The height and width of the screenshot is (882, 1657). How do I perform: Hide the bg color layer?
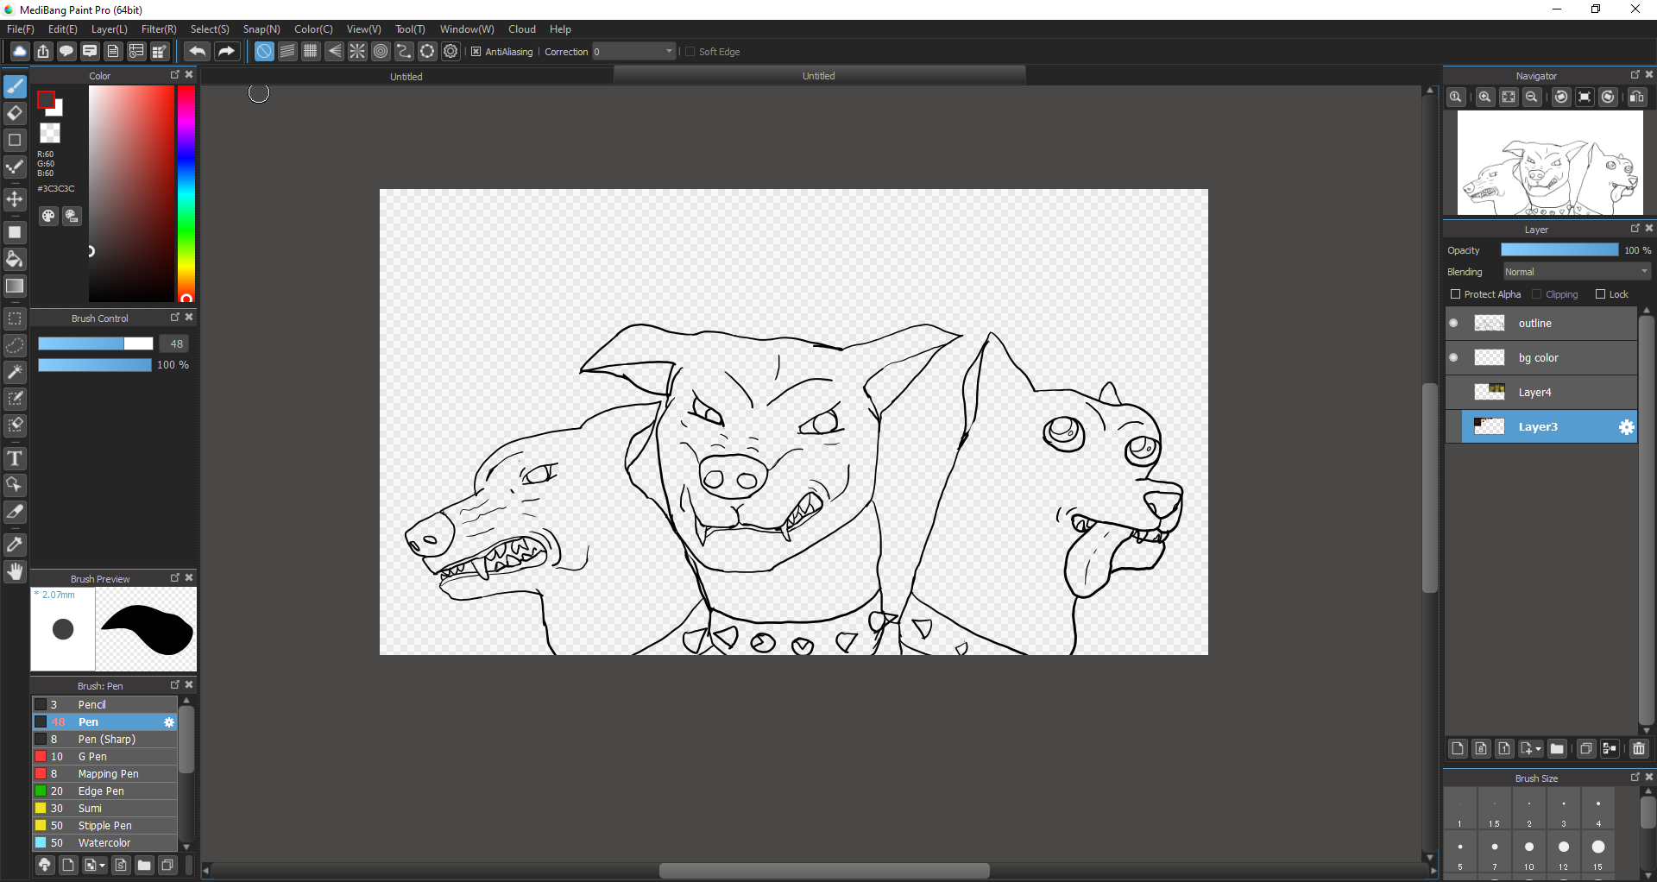click(x=1453, y=357)
